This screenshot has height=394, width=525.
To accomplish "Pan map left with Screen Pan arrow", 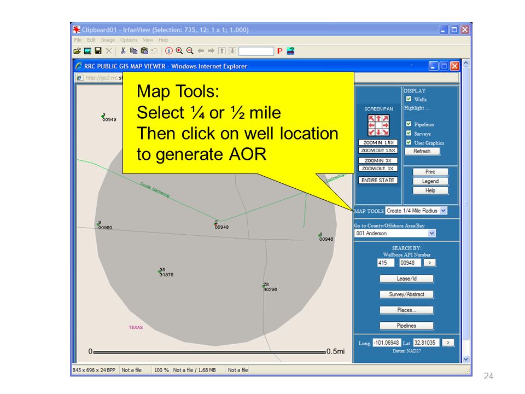I will pyautogui.click(x=371, y=125).
